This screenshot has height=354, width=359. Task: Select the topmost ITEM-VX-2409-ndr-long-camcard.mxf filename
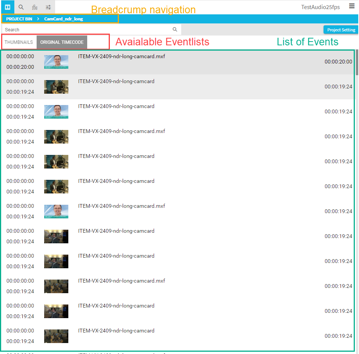pyautogui.click(x=121, y=57)
